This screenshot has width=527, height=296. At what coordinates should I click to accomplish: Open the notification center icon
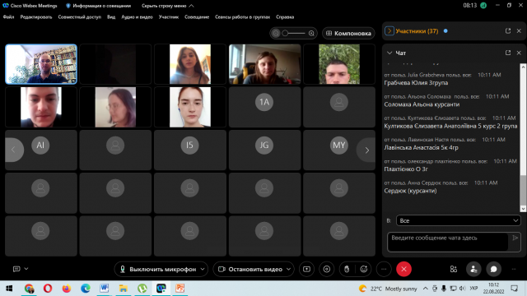[514, 289]
